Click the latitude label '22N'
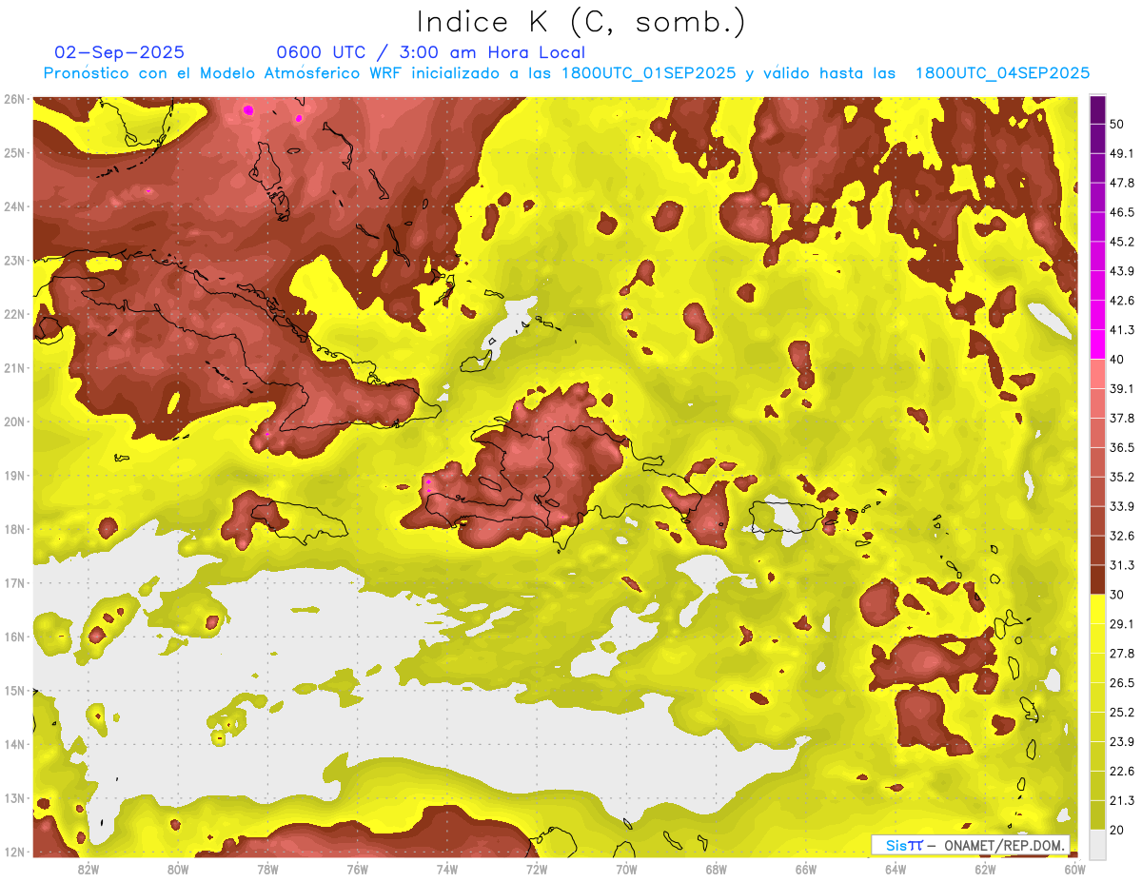Image resolution: width=1142 pixels, height=882 pixels. 14,314
